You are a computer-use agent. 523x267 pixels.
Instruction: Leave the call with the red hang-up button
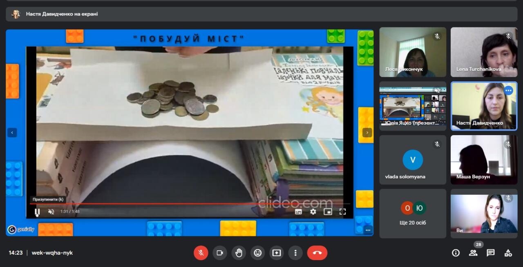pyautogui.click(x=317, y=253)
